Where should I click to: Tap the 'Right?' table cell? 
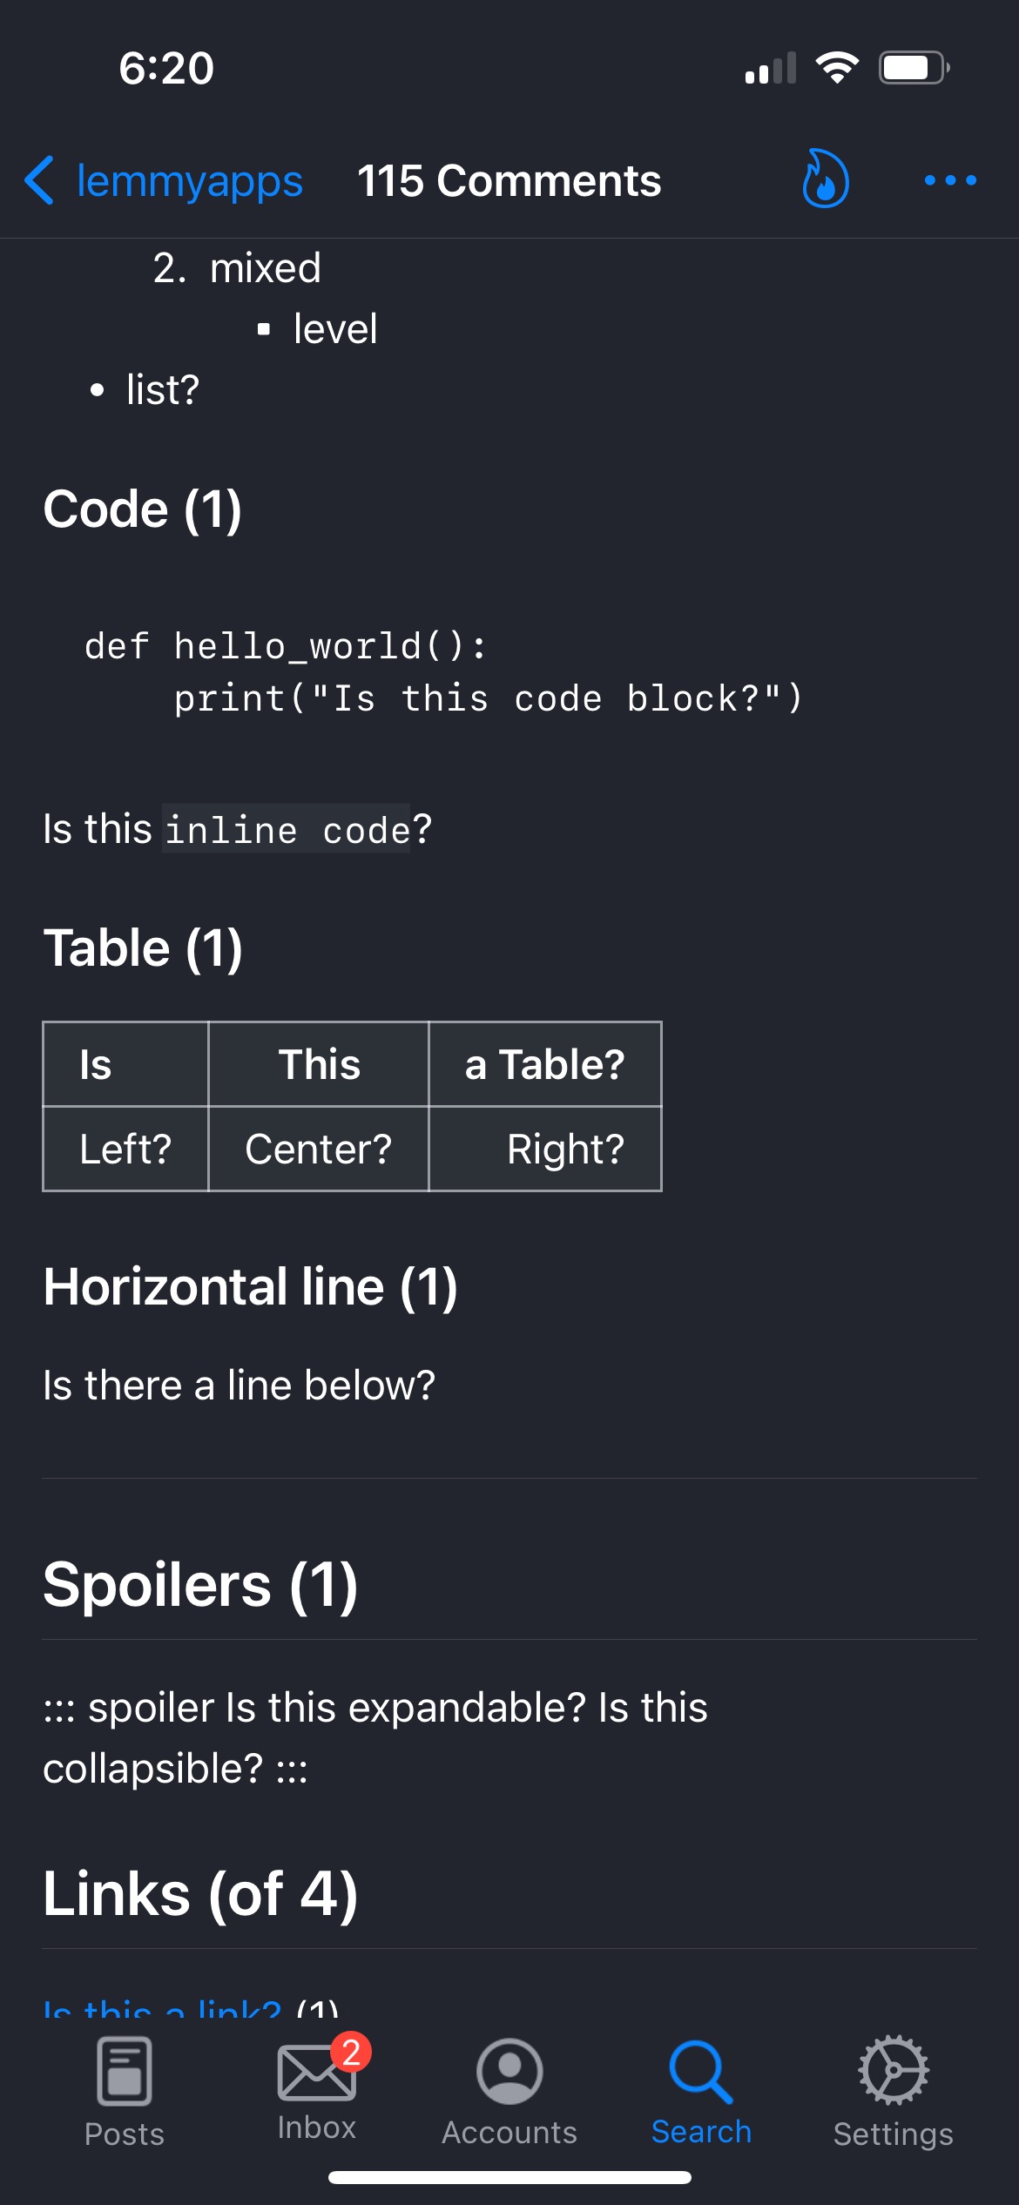coord(545,1149)
